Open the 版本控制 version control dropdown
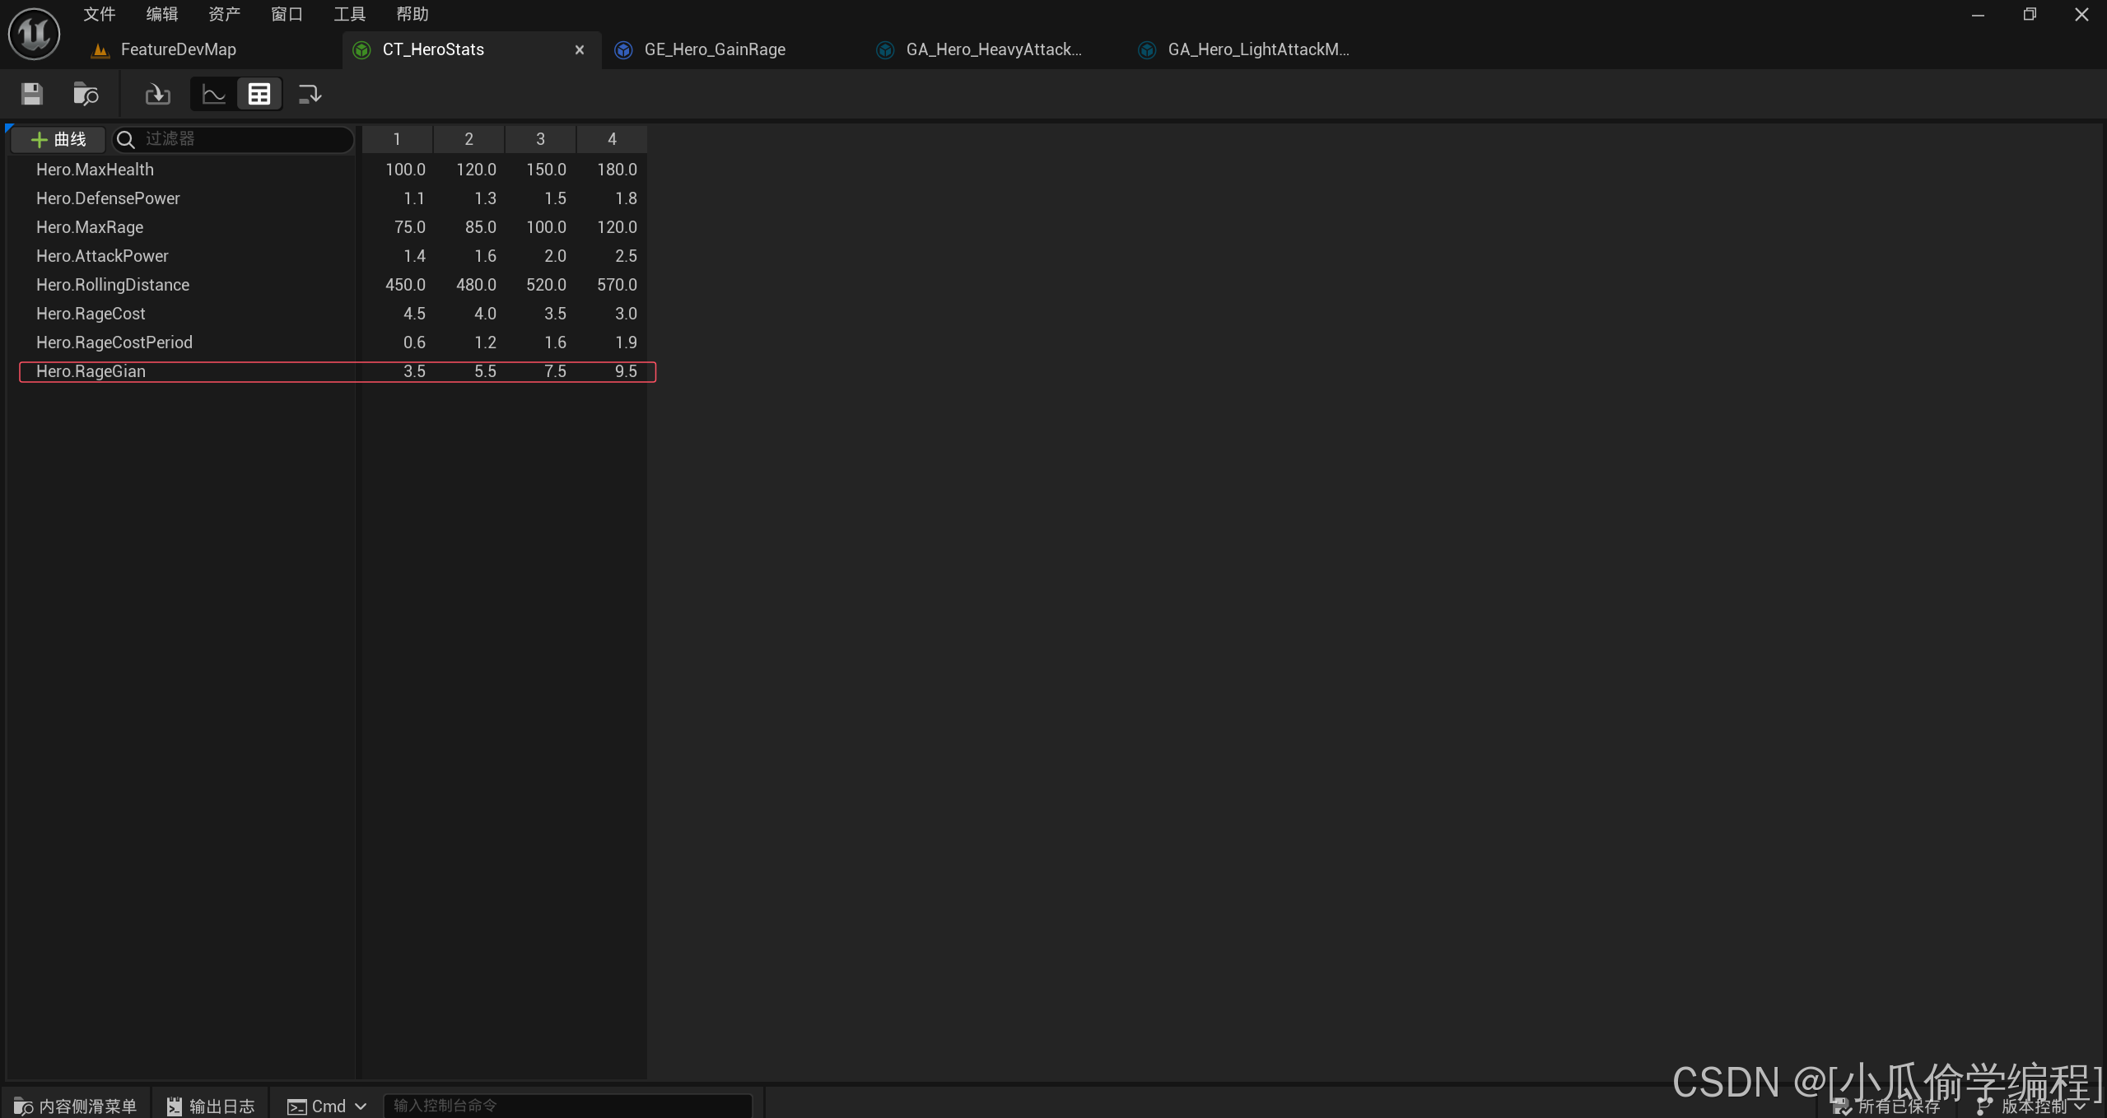Screen dimensions: 2107x1118 click(2032, 1106)
